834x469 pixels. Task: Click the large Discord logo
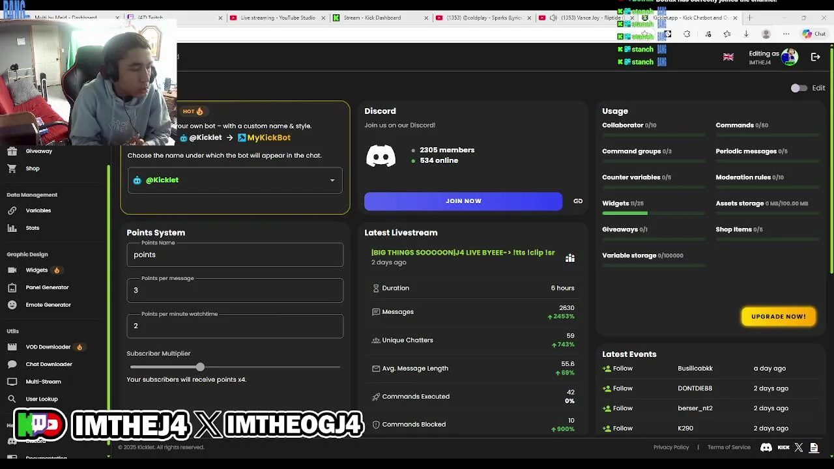pyautogui.click(x=381, y=156)
